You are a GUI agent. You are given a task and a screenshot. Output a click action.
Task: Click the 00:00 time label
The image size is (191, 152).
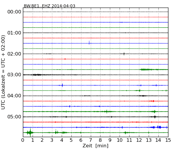tap(14, 12)
